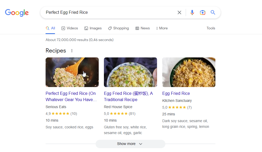Switch to the Videos tab
The height and width of the screenshot is (152, 262).
(x=70, y=28)
